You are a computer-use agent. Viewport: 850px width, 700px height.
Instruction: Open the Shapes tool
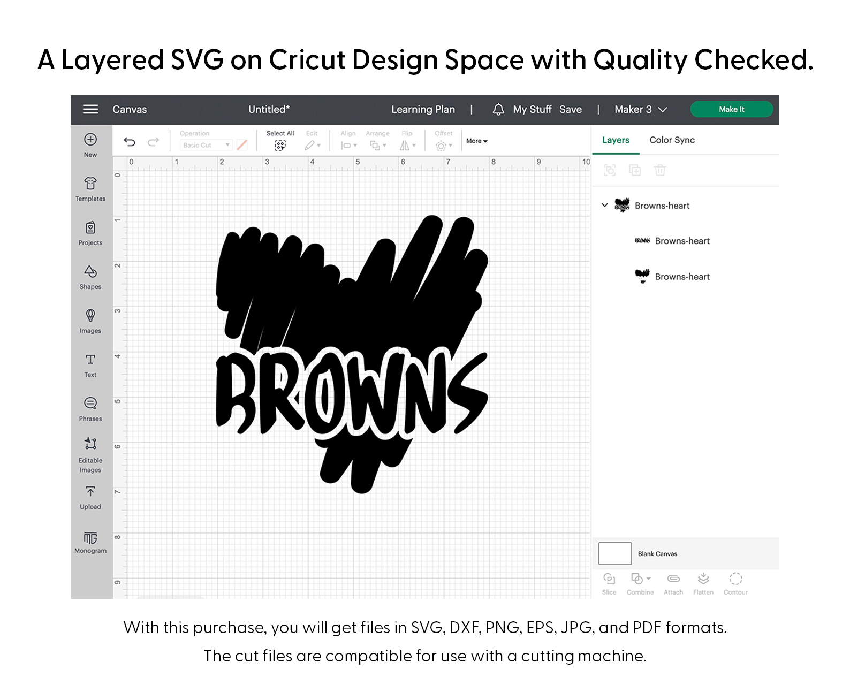pyautogui.click(x=90, y=272)
